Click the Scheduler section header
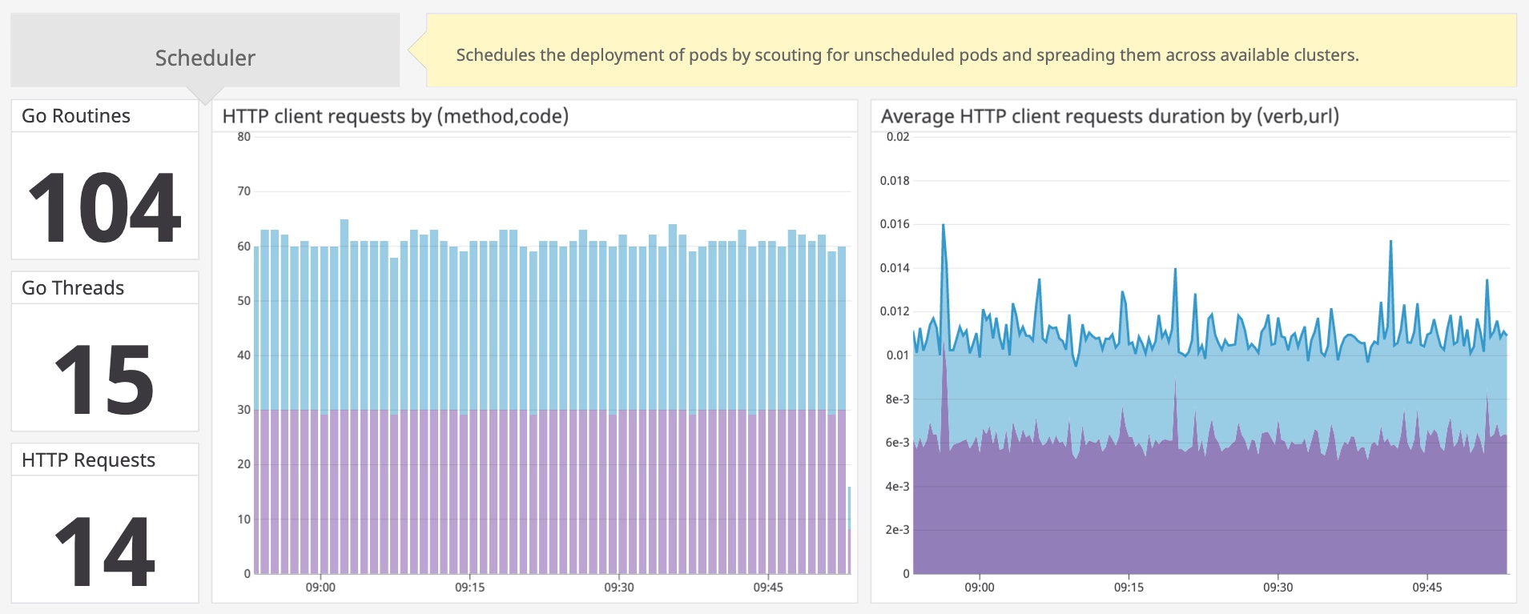Viewport: 1529px width, 614px height. (x=205, y=58)
